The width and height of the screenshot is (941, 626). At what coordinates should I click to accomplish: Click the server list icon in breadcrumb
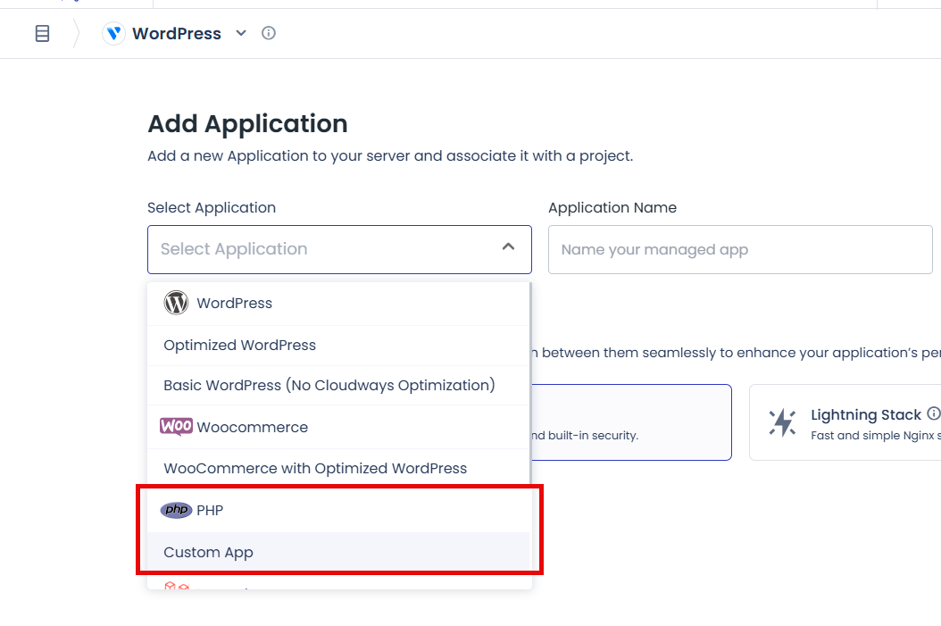pyautogui.click(x=42, y=33)
